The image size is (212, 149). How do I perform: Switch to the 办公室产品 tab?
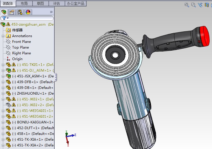pyautogui.click(x=75, y=3)
